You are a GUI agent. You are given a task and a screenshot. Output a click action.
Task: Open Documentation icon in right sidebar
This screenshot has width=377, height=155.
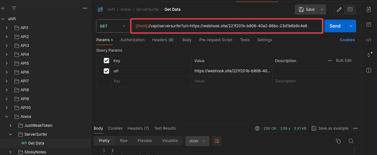pyautogui.click(x=368, y=10)
